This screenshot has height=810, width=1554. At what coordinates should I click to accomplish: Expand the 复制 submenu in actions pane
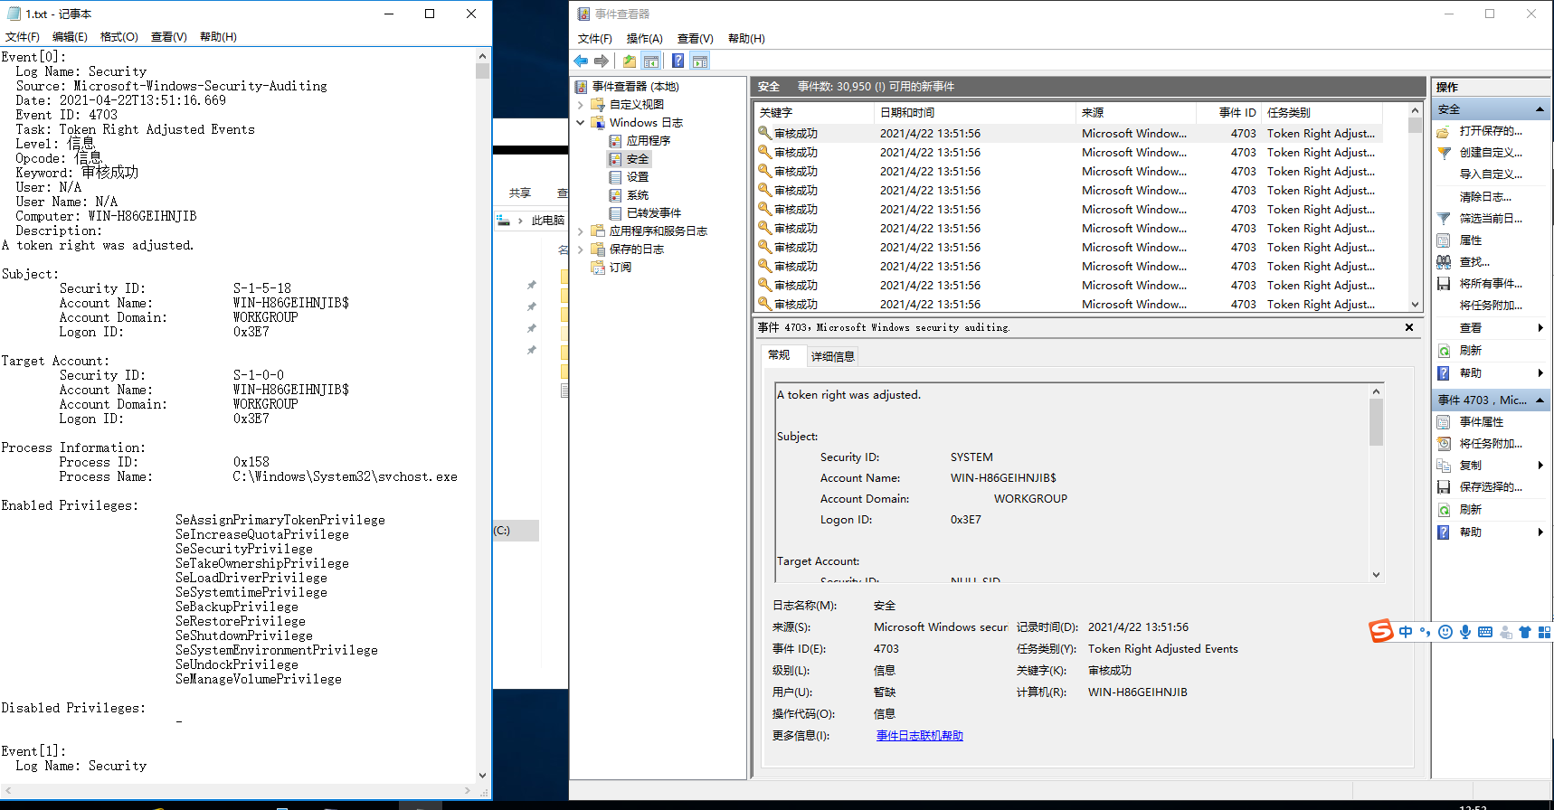[1540, 466]
